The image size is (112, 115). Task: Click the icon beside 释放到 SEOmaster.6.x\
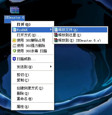[x=56, y=40]
